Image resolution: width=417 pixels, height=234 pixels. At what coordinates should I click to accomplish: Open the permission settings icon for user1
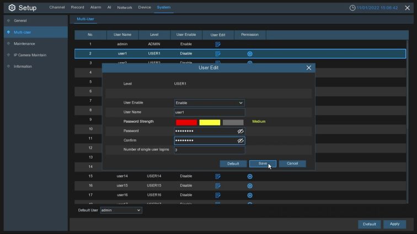[250, 53]
